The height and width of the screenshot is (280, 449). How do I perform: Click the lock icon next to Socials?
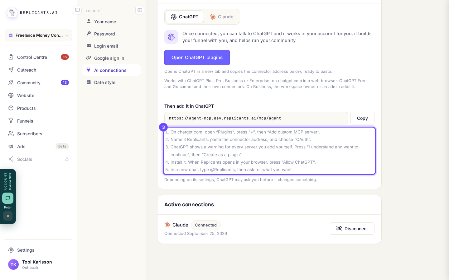(67, 159)
